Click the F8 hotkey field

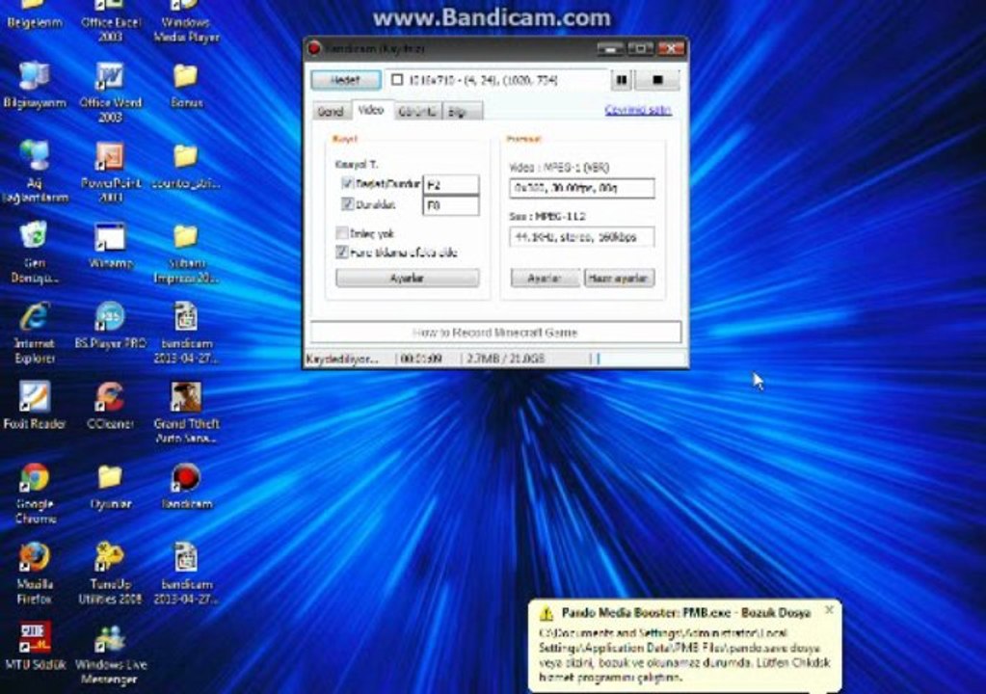[451, 205]
